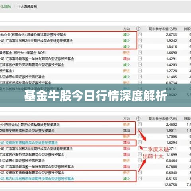Select market value 1.9011 cell
191x191 pixels.
coord(172,131)
